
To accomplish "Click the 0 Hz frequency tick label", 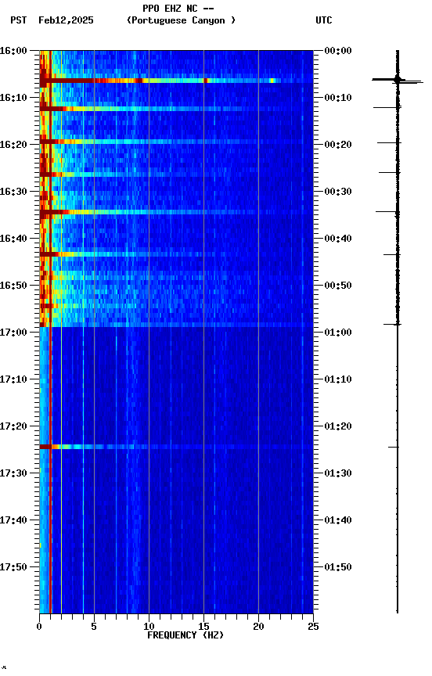I will (x=39, y=627).
